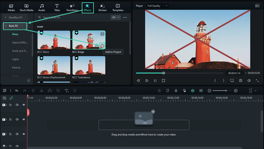Take a snapshot with the camera icon
Viewport: 264px width, 149px height.
(241, 80)
